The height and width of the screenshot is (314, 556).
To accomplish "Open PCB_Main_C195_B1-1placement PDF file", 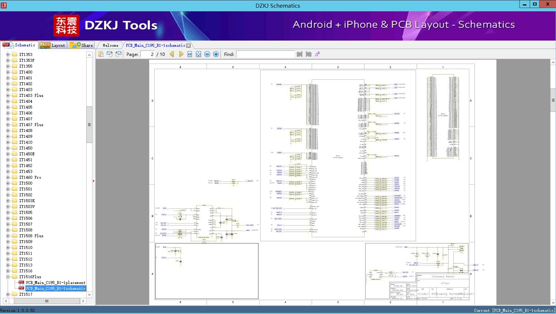I will [x=56, y=283].
